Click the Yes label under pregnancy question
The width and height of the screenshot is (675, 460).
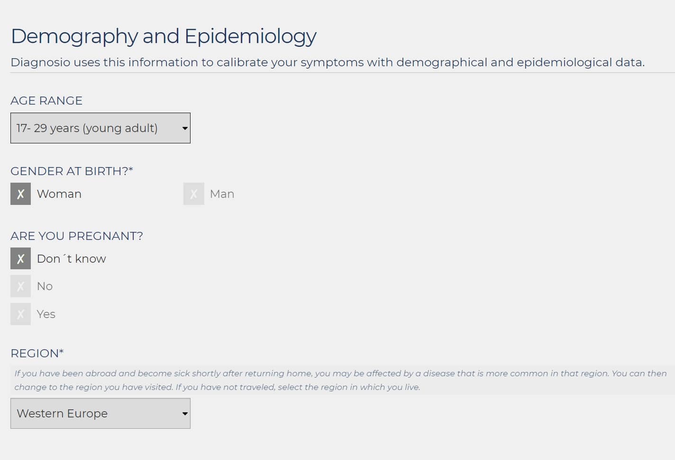[x=46, y=314]
